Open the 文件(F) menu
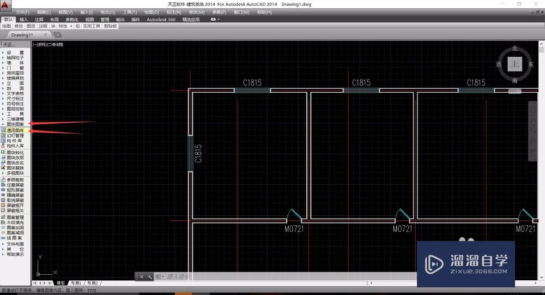This screenshot has height=295, width=545. click(22, 13)
